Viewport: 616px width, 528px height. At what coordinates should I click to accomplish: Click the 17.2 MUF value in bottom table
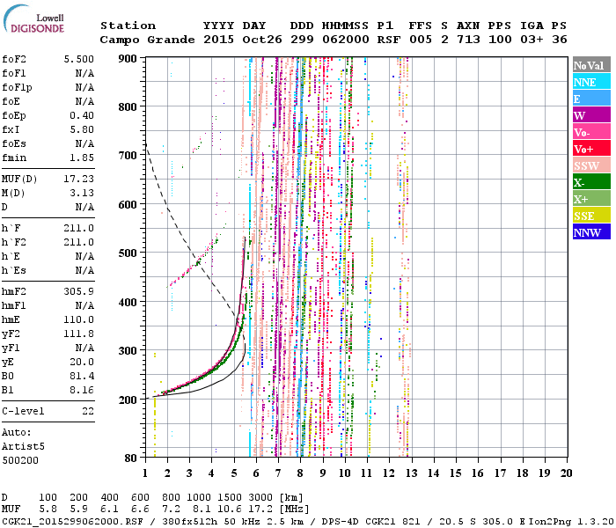260,509
